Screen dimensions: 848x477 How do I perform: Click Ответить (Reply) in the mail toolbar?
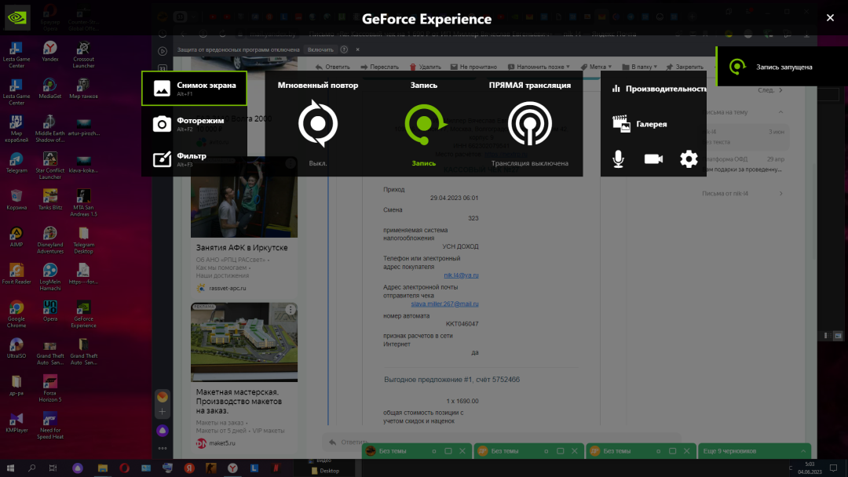pos(333,67)
